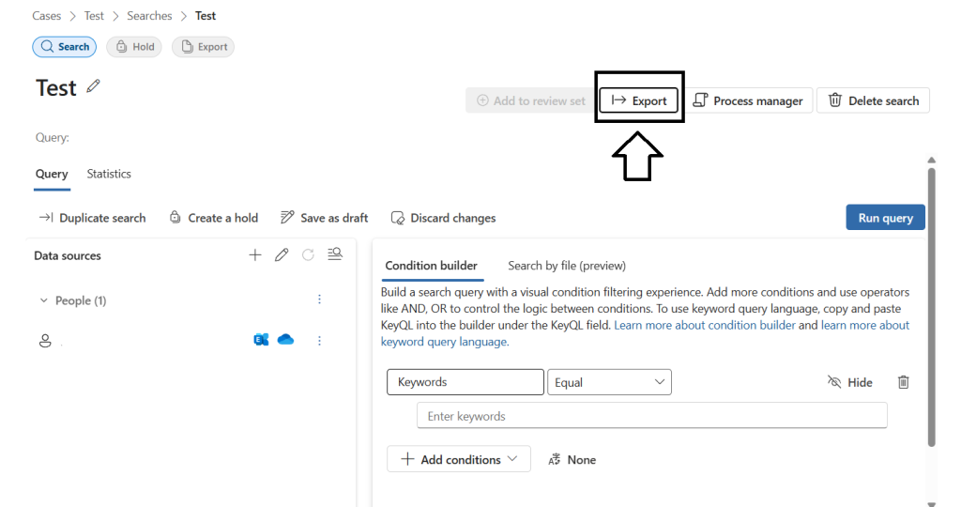Hide the Keywords condition
The image size is (961, 507).
pos(850,382)
